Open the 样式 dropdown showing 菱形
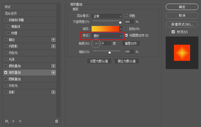This screenshot has width=201, height=127. pos(107,36)
